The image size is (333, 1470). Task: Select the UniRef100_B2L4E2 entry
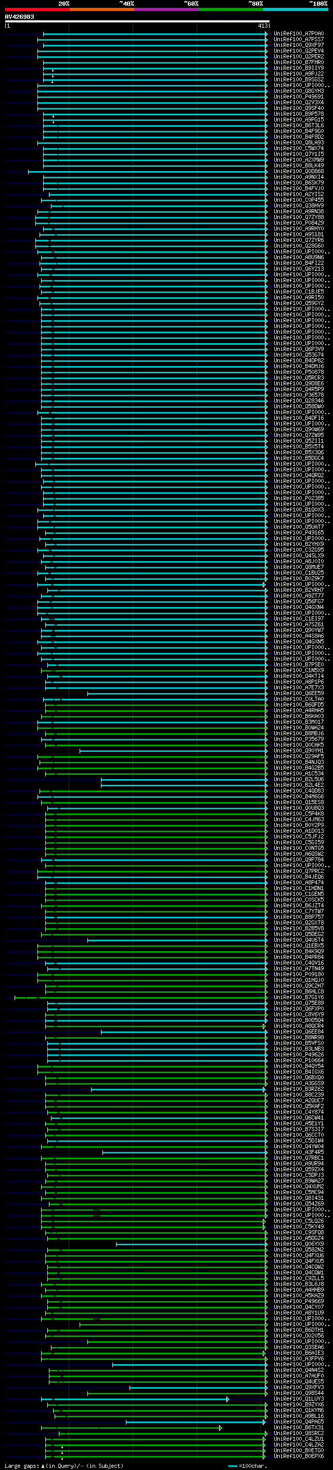[x=298, y=785]
